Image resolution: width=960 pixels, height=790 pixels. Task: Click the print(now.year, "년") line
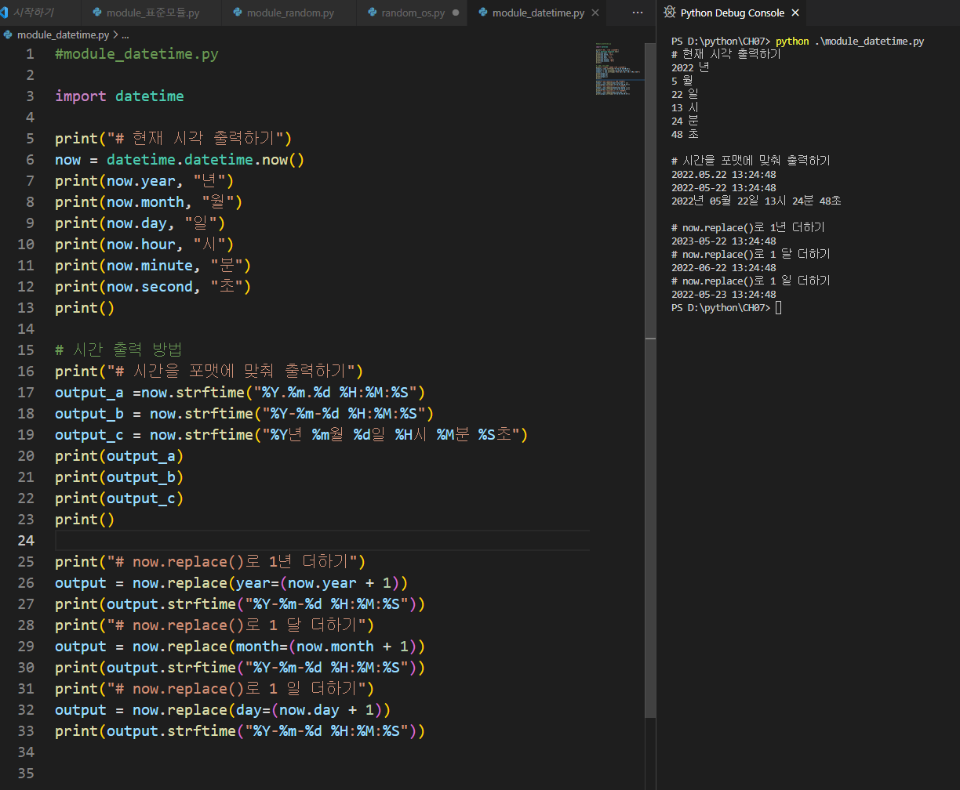(x=144, y=181)
